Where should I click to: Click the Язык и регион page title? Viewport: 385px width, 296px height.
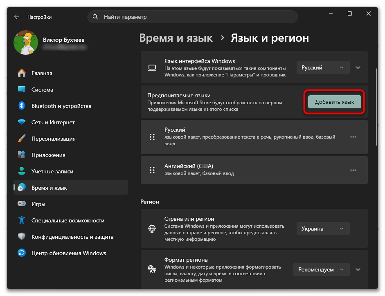click(270, 38)
